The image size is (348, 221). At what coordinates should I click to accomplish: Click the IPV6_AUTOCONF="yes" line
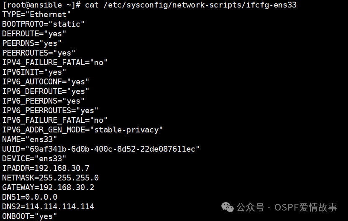pos(46,82)
